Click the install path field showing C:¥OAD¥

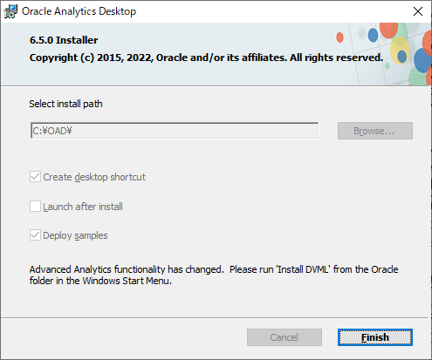pyautogui.click(x=175, y=131)
